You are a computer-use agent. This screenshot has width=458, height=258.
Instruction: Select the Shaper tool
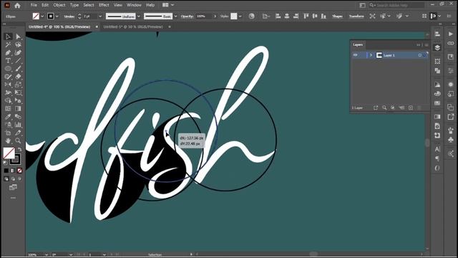(8, 77)
